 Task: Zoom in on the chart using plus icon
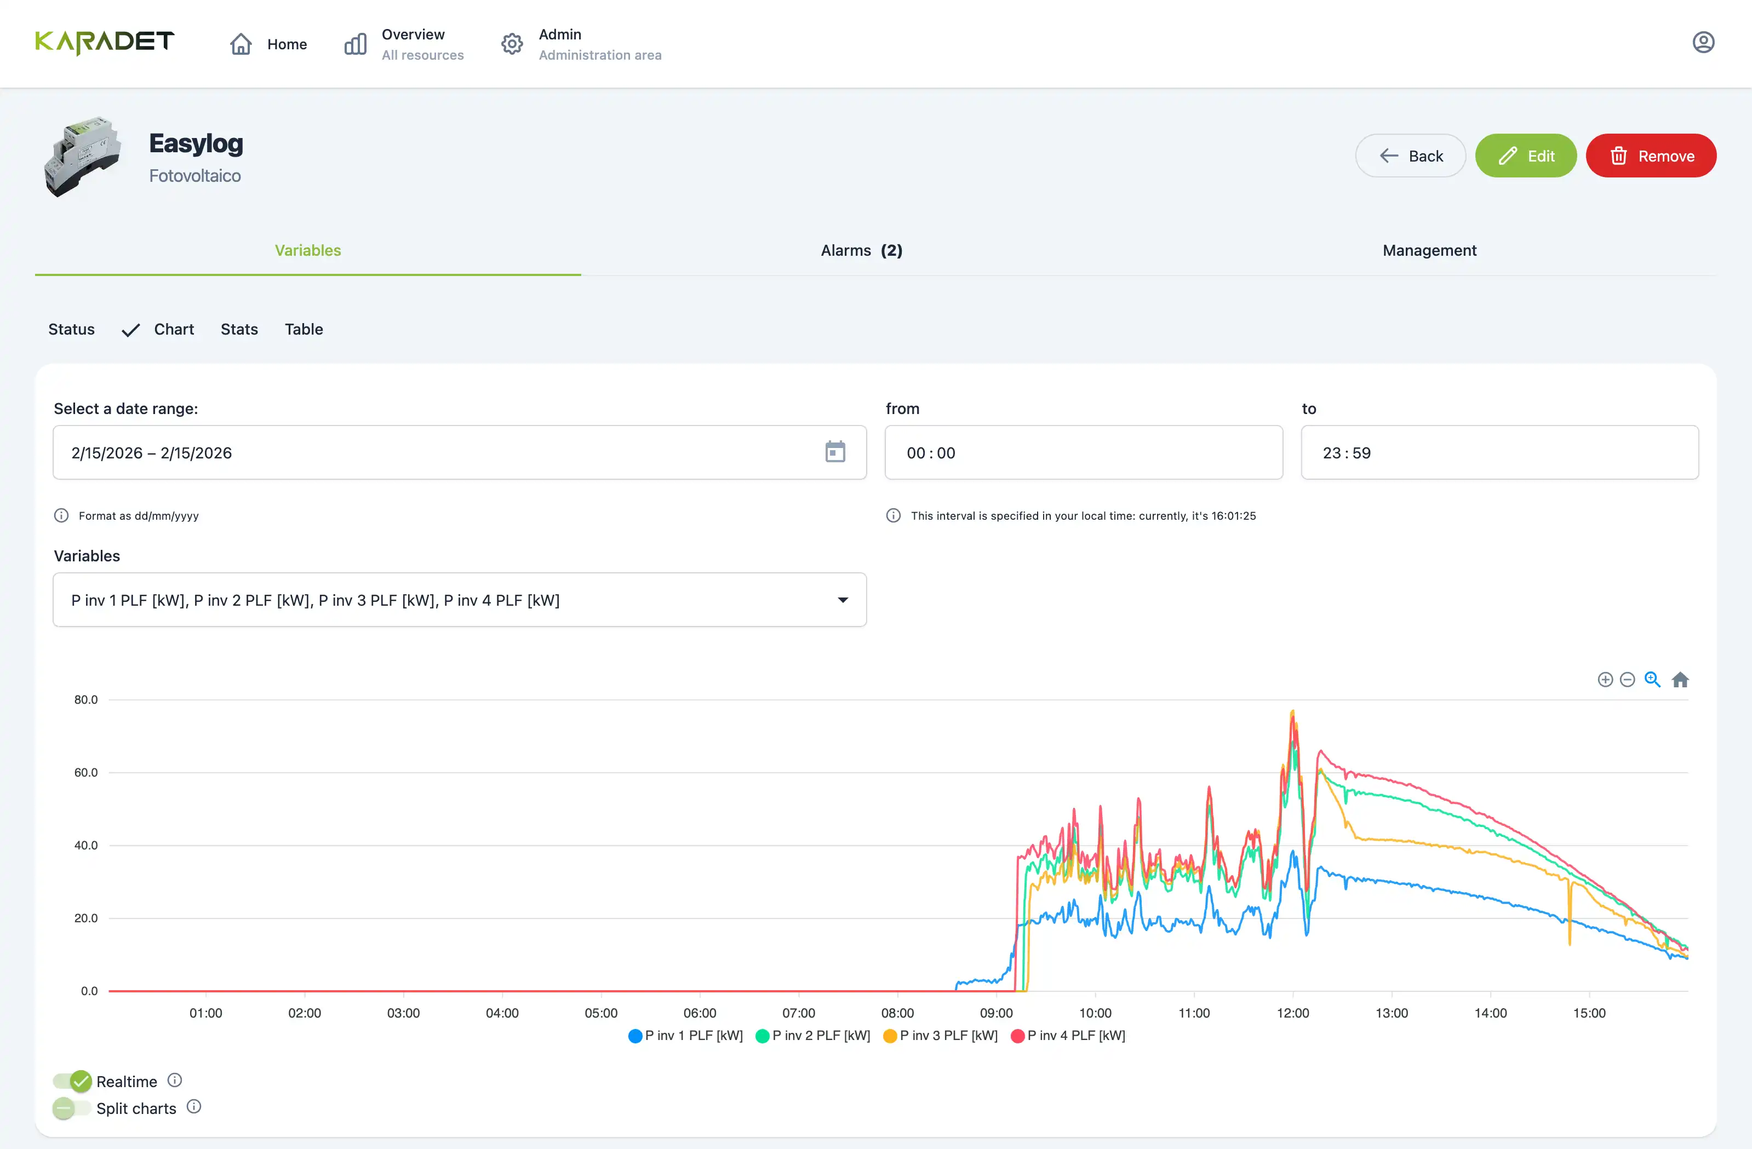(x=1606, y=680)
